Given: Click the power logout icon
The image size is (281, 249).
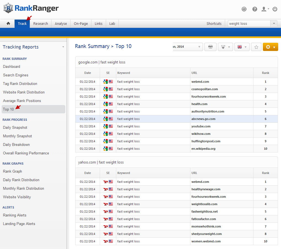Looking at the screenshot, I should pos(275,9).
